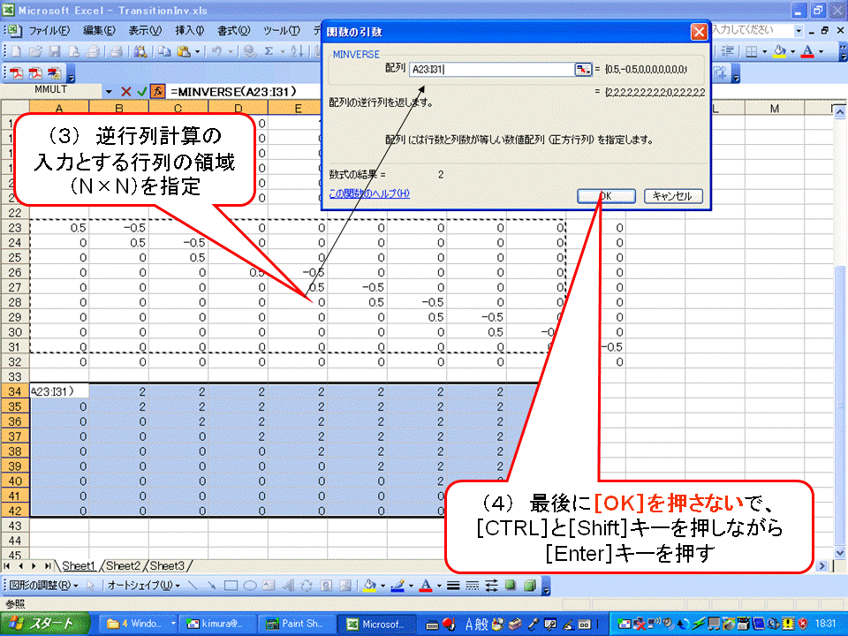Click the Sort Ascending icon
Viewport: 848px width, 636px height.
[292, 51]
